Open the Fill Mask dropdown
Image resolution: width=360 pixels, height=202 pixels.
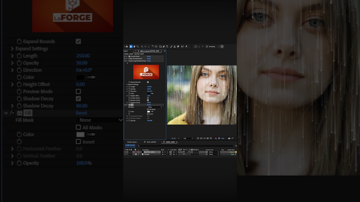click(x=155, y=107)
